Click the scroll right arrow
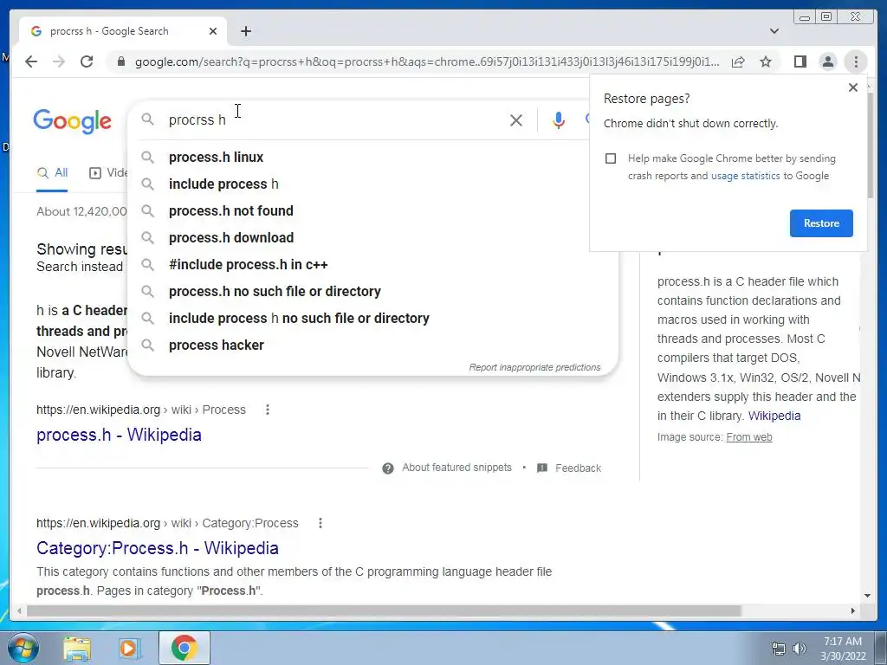The height and width of the screenshot is (665, 887). [x=853, y=610]
